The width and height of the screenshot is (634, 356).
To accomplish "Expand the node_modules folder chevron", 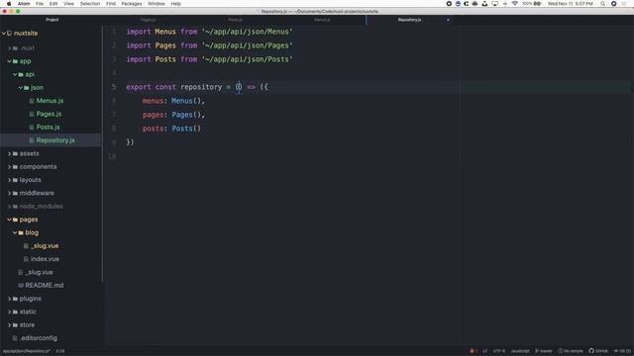I will [x=9, y=207].
